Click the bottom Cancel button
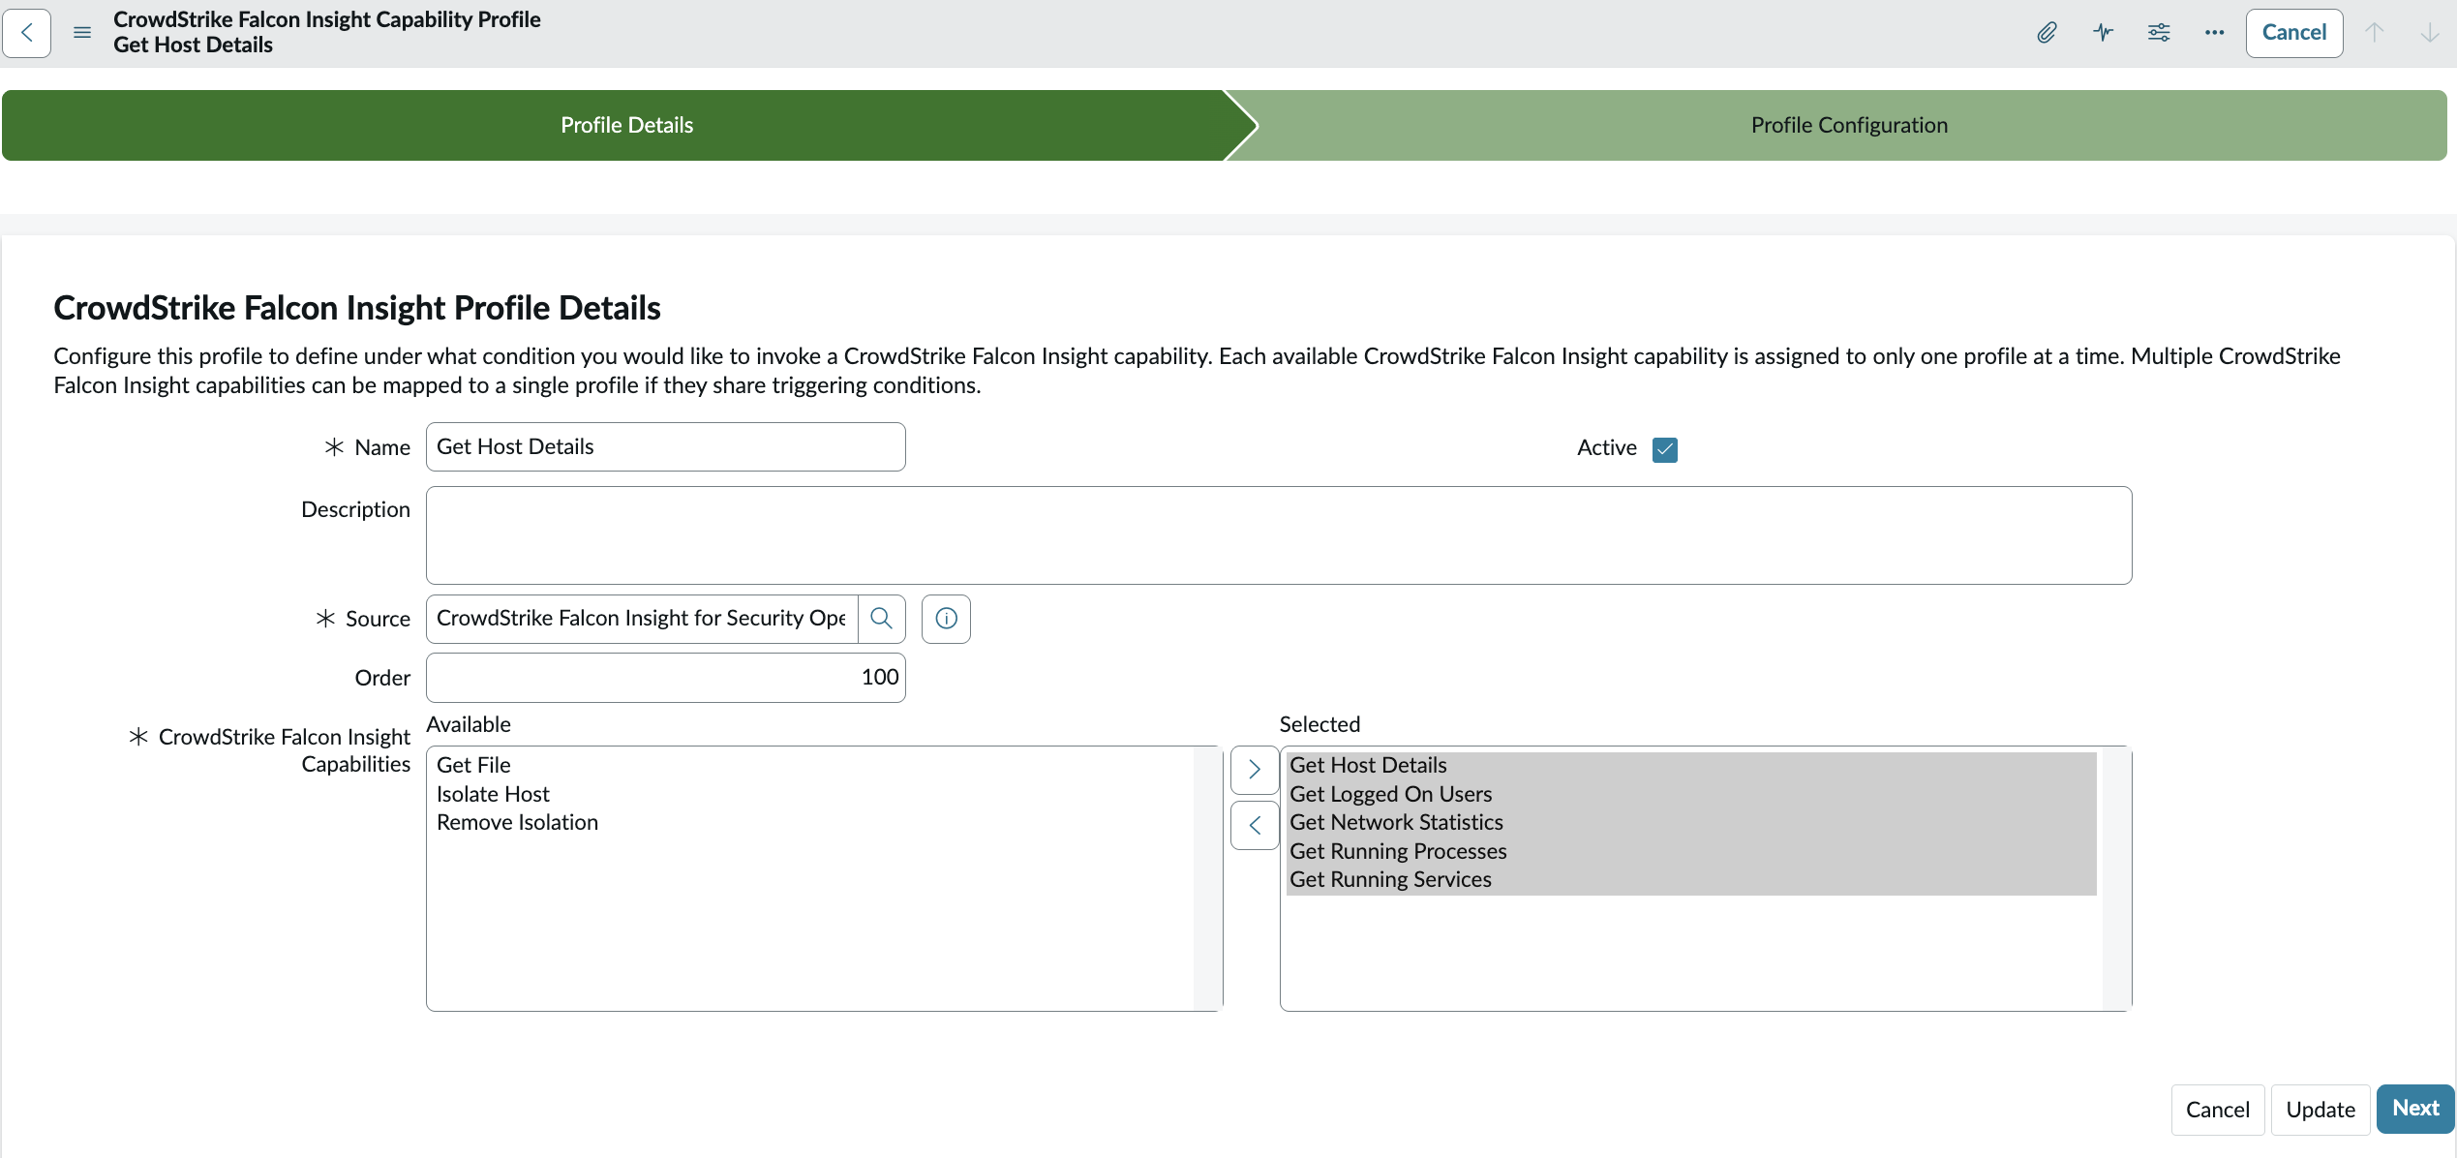This screenshot has width=2457, height=1158. coord(2217,1110)
